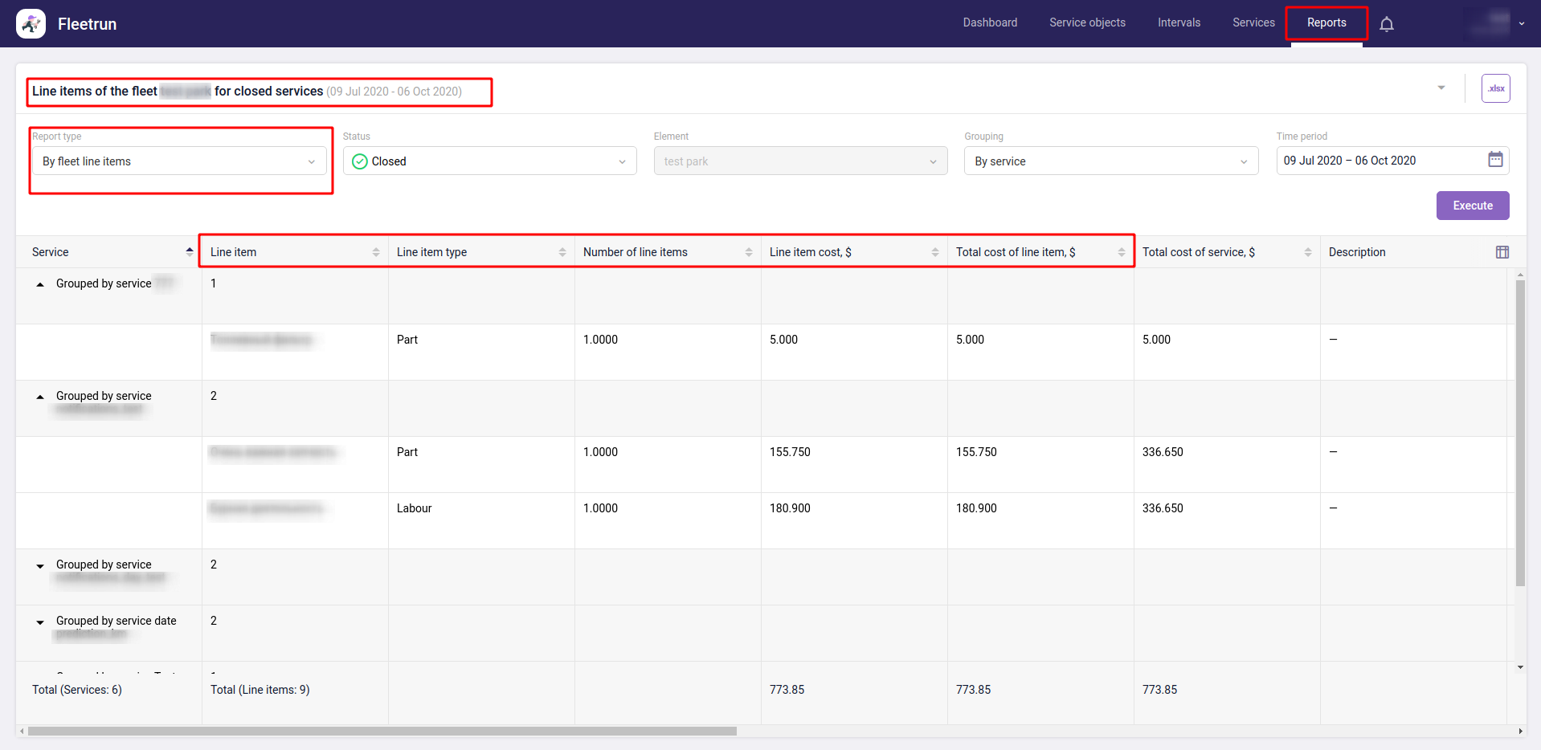The width and height of the screenshot is (1541, 750).
Task: Sort by Line item cost column
Action: (x=934, y=252)
